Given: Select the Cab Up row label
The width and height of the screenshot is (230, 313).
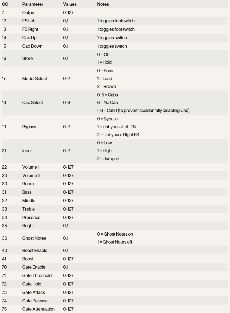Looking at the screenshot, I should 29,38.
